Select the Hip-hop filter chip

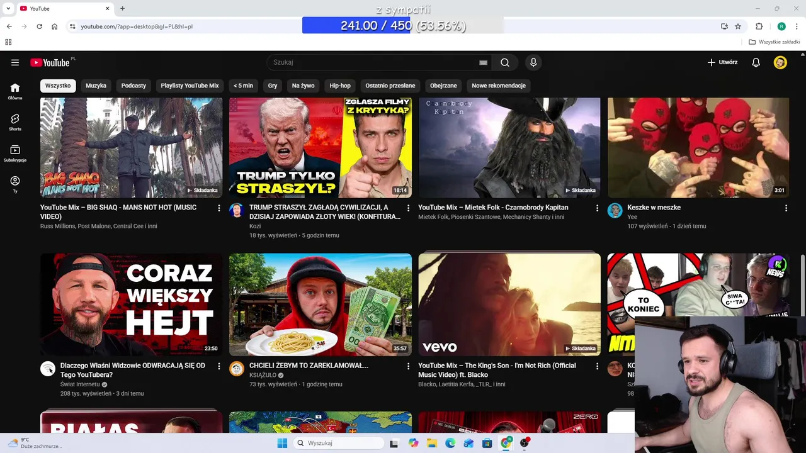[340, 86]
